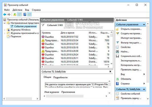The width and height of the screenshot is (152, 107).
Task: Select the Ошибка event at 8:30:18
Action: coord(75,47)
